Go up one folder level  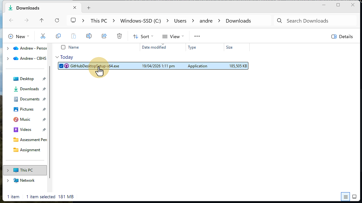42,20
